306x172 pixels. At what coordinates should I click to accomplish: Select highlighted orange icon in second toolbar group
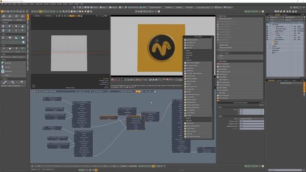(40, 11)
